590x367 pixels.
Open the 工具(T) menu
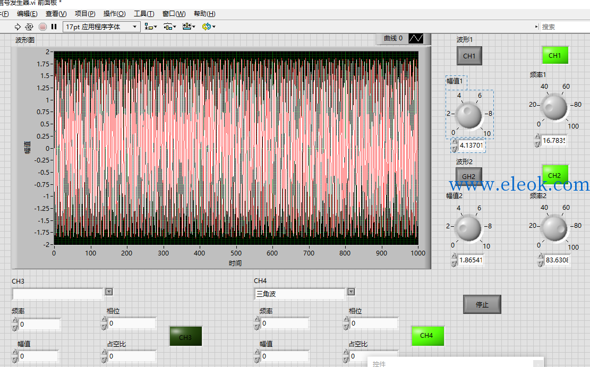[144, 14]
